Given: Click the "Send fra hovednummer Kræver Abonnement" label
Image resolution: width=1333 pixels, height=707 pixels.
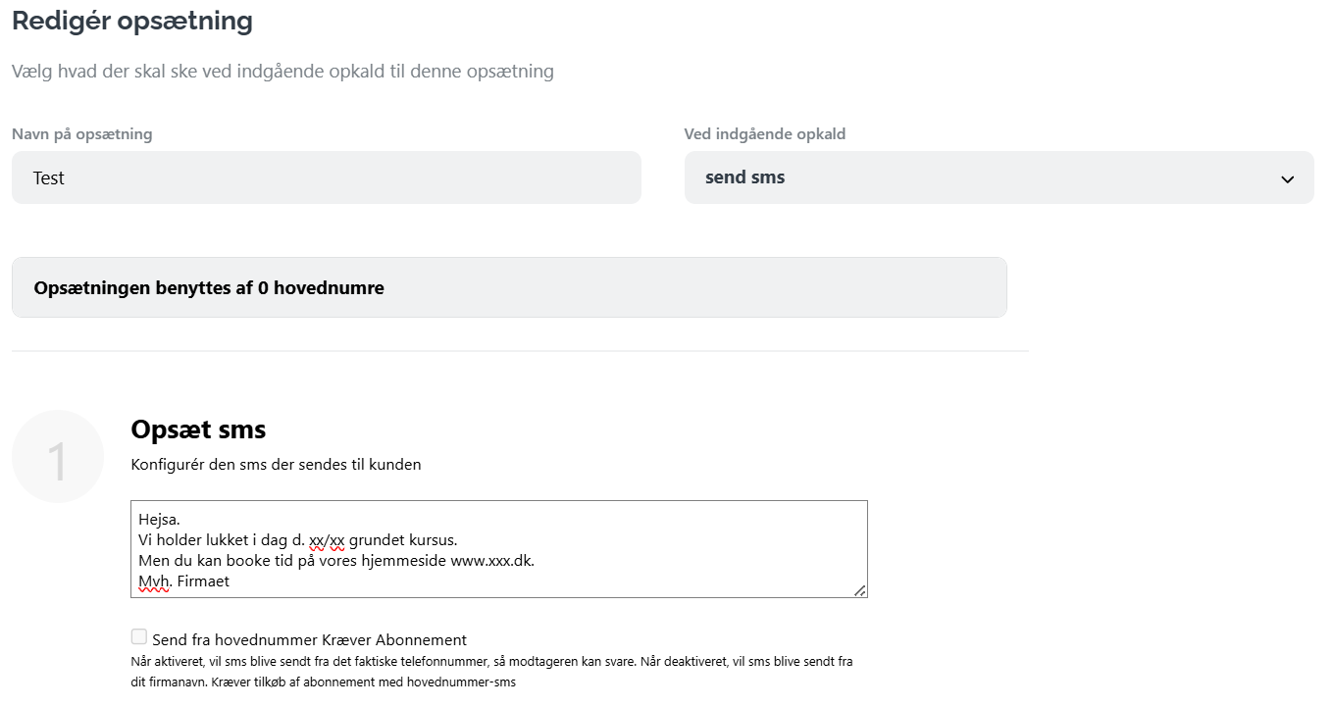Looking at the screenshot, I should point(309,640).
